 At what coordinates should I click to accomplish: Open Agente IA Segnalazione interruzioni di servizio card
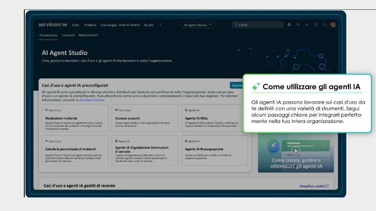coord(145,150)
